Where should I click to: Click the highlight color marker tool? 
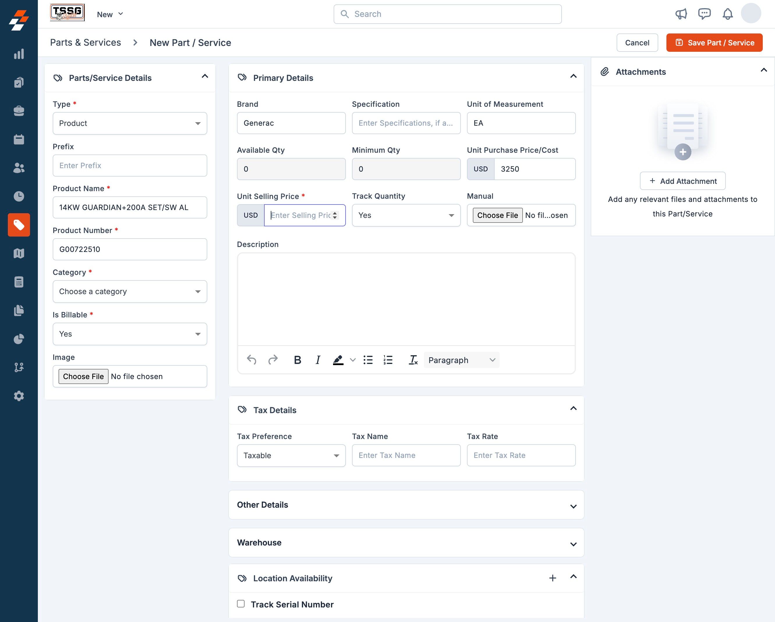coord(338,360)
